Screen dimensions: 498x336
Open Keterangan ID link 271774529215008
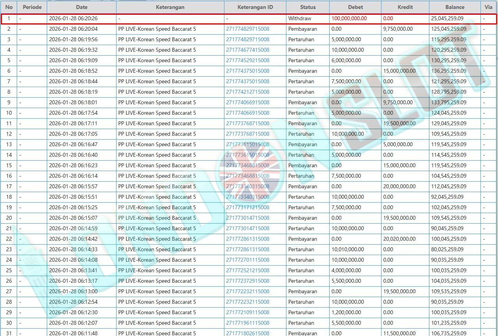(x=247, y=60)
